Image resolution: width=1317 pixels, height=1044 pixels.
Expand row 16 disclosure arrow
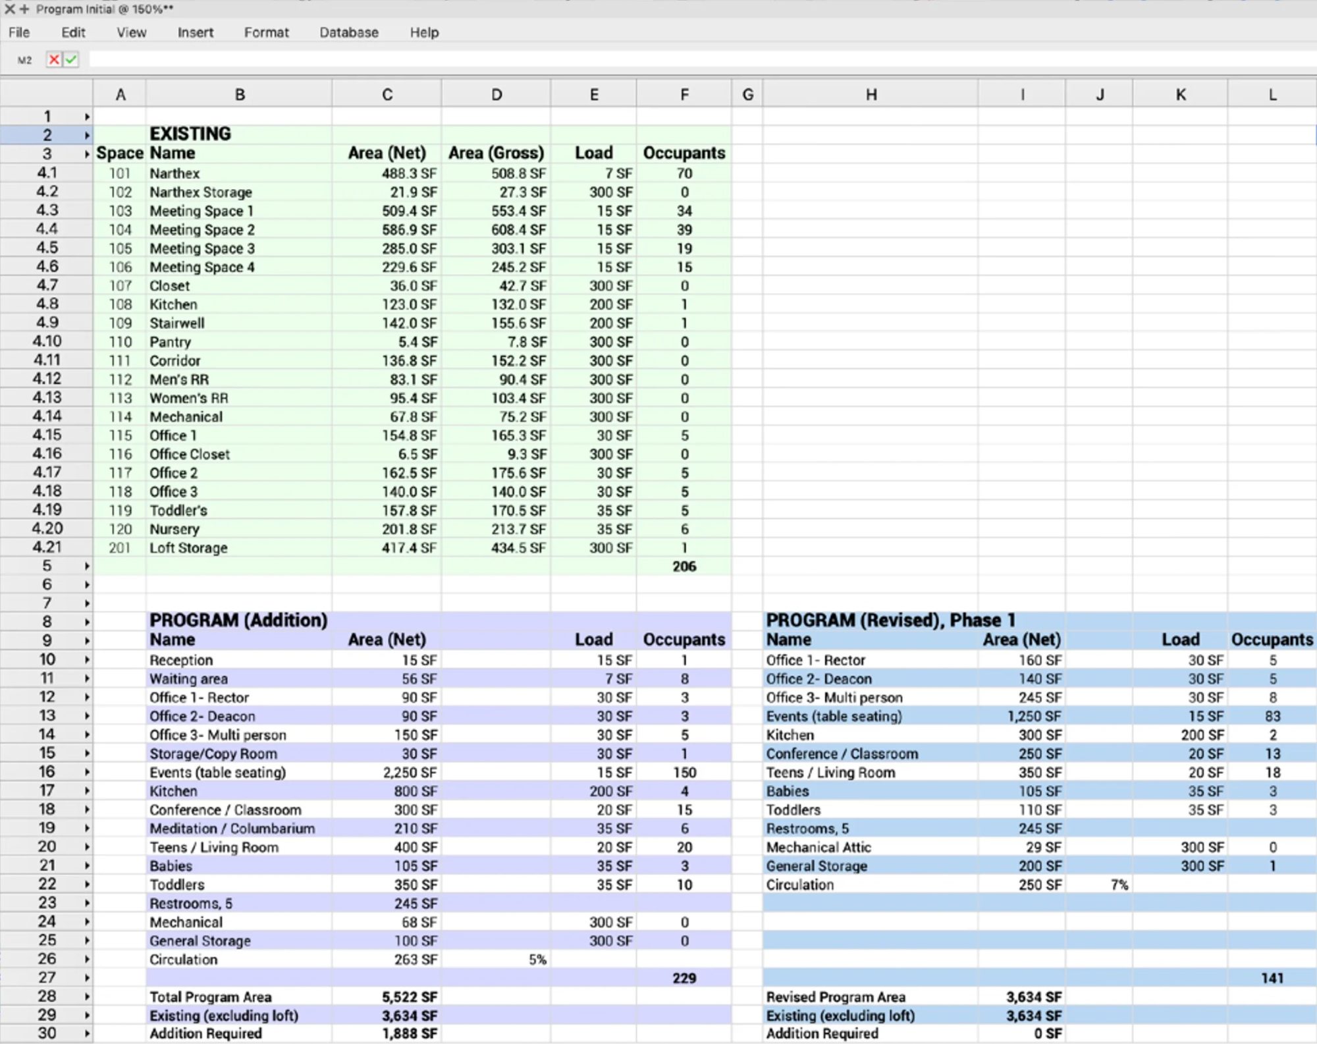[x=87, y=772]
